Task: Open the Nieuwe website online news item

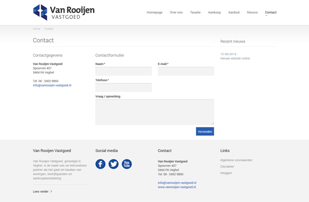Action: tap(235, 59)
